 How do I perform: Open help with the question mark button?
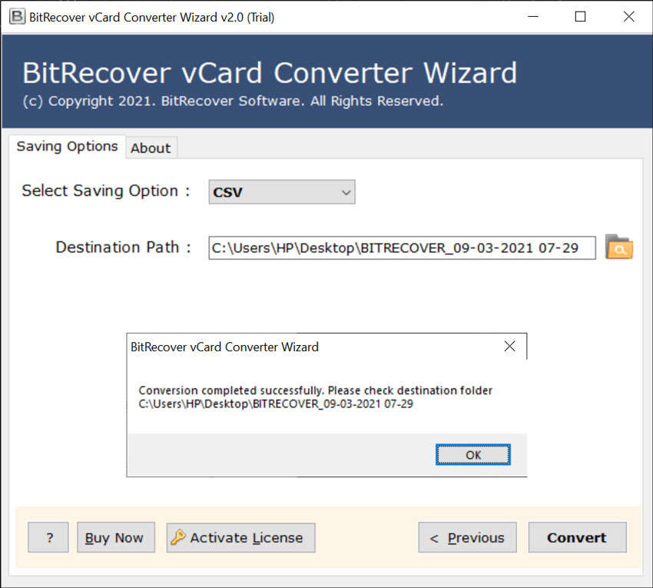pyautogui.click(x=48, y=537)
